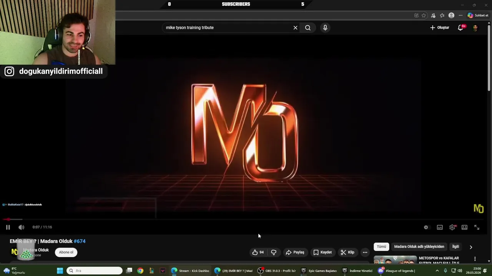
Task: Switch to theater mode
Action: (464, 227)
